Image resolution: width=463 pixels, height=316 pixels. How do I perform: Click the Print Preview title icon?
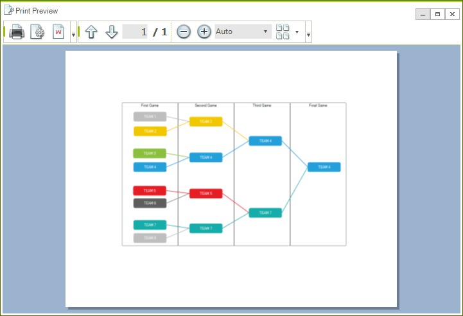tap(8, 10)
